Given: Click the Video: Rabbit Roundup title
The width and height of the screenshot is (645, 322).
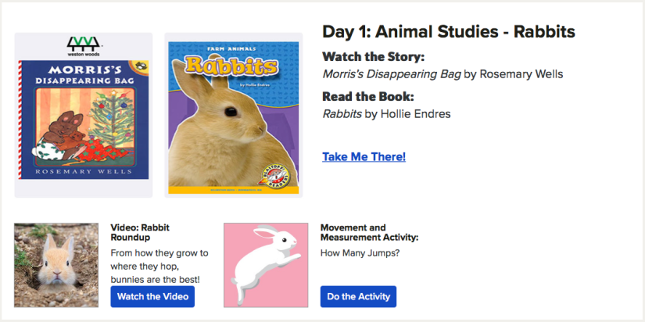Looking at the screenshot, I should 141,232.
